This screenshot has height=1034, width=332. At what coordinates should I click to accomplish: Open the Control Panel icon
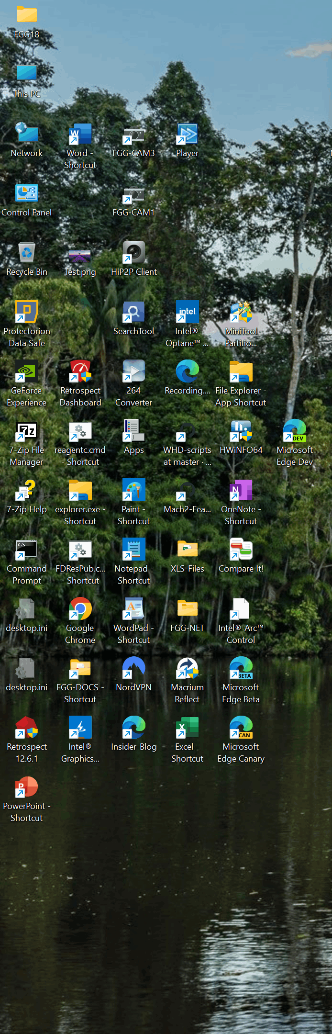(27, 193)
